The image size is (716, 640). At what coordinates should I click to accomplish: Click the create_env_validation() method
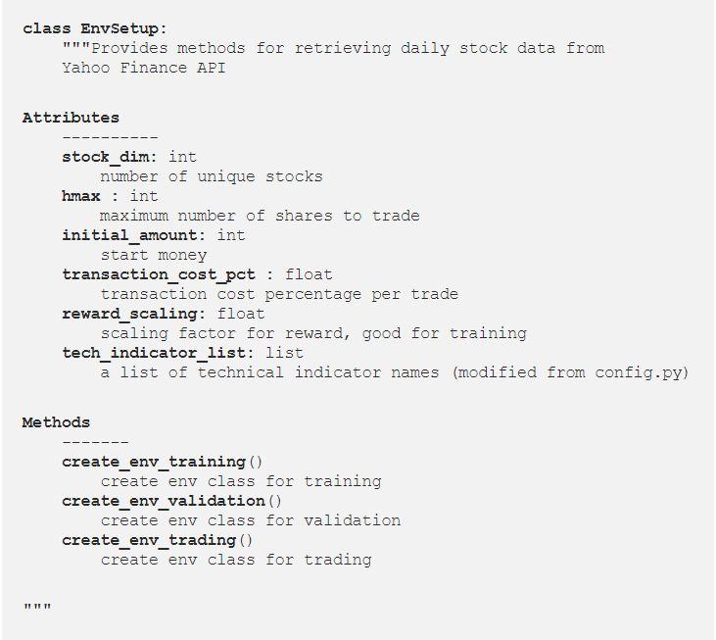(x=171, y=501)
